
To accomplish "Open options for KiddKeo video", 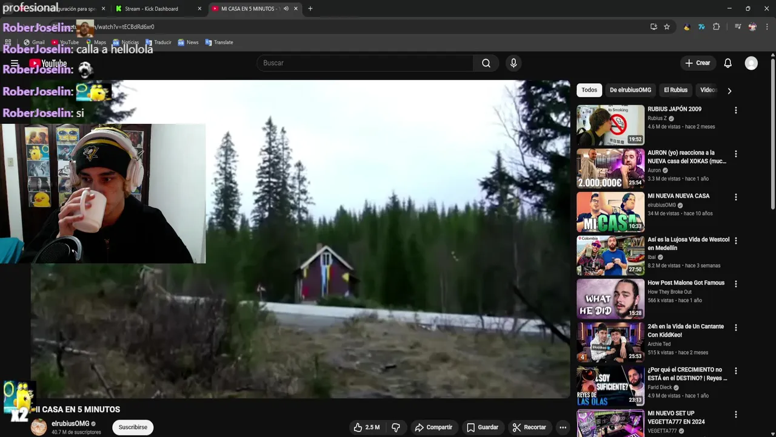I will 735,328.
